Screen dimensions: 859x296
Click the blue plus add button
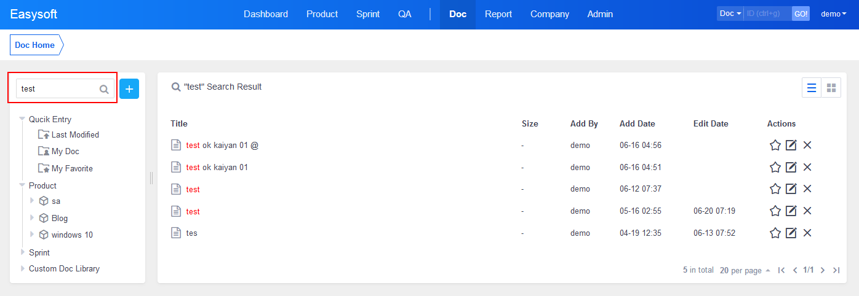(x=129, y=88)
